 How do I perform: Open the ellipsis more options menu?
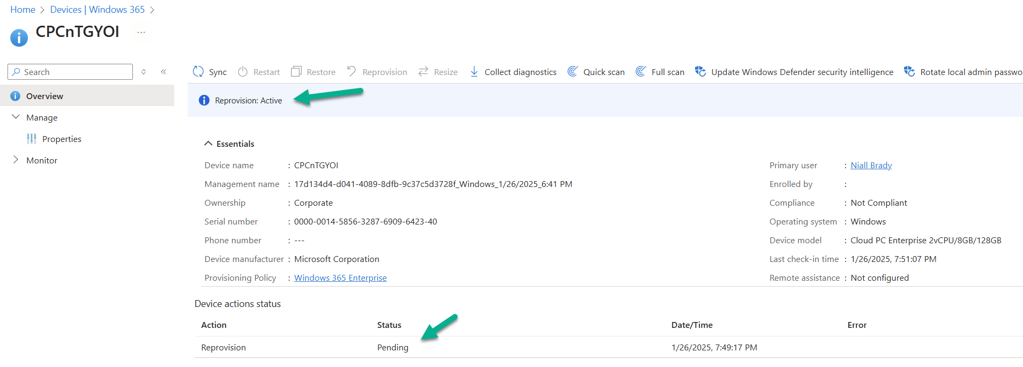click(x=141, y=32)
